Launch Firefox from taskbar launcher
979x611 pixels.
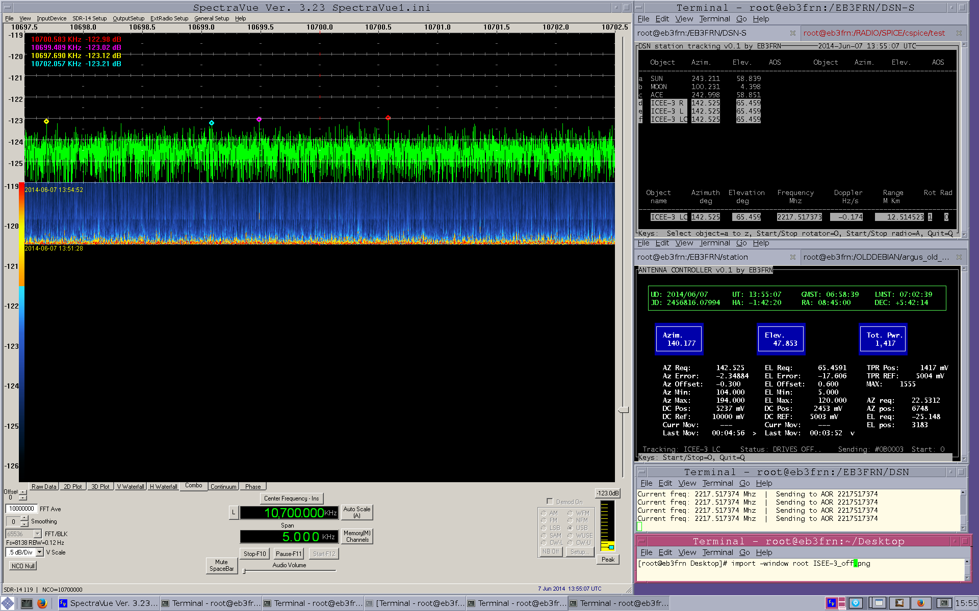(x=42, y=603)
